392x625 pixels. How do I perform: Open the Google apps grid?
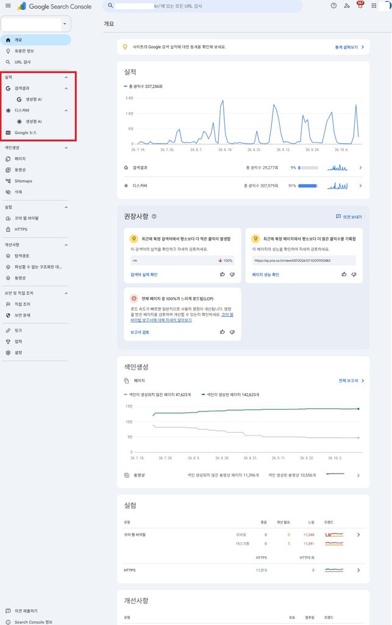point(374,5)
